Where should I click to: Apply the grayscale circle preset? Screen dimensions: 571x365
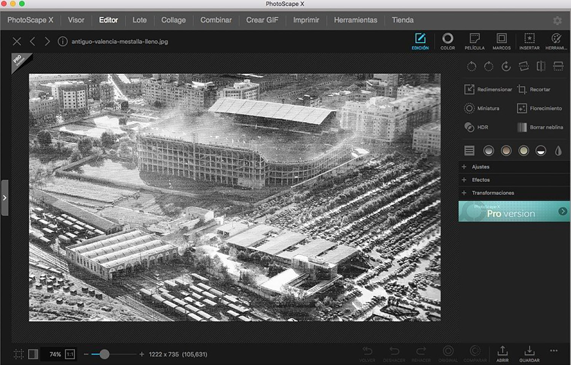coord(488,151)
